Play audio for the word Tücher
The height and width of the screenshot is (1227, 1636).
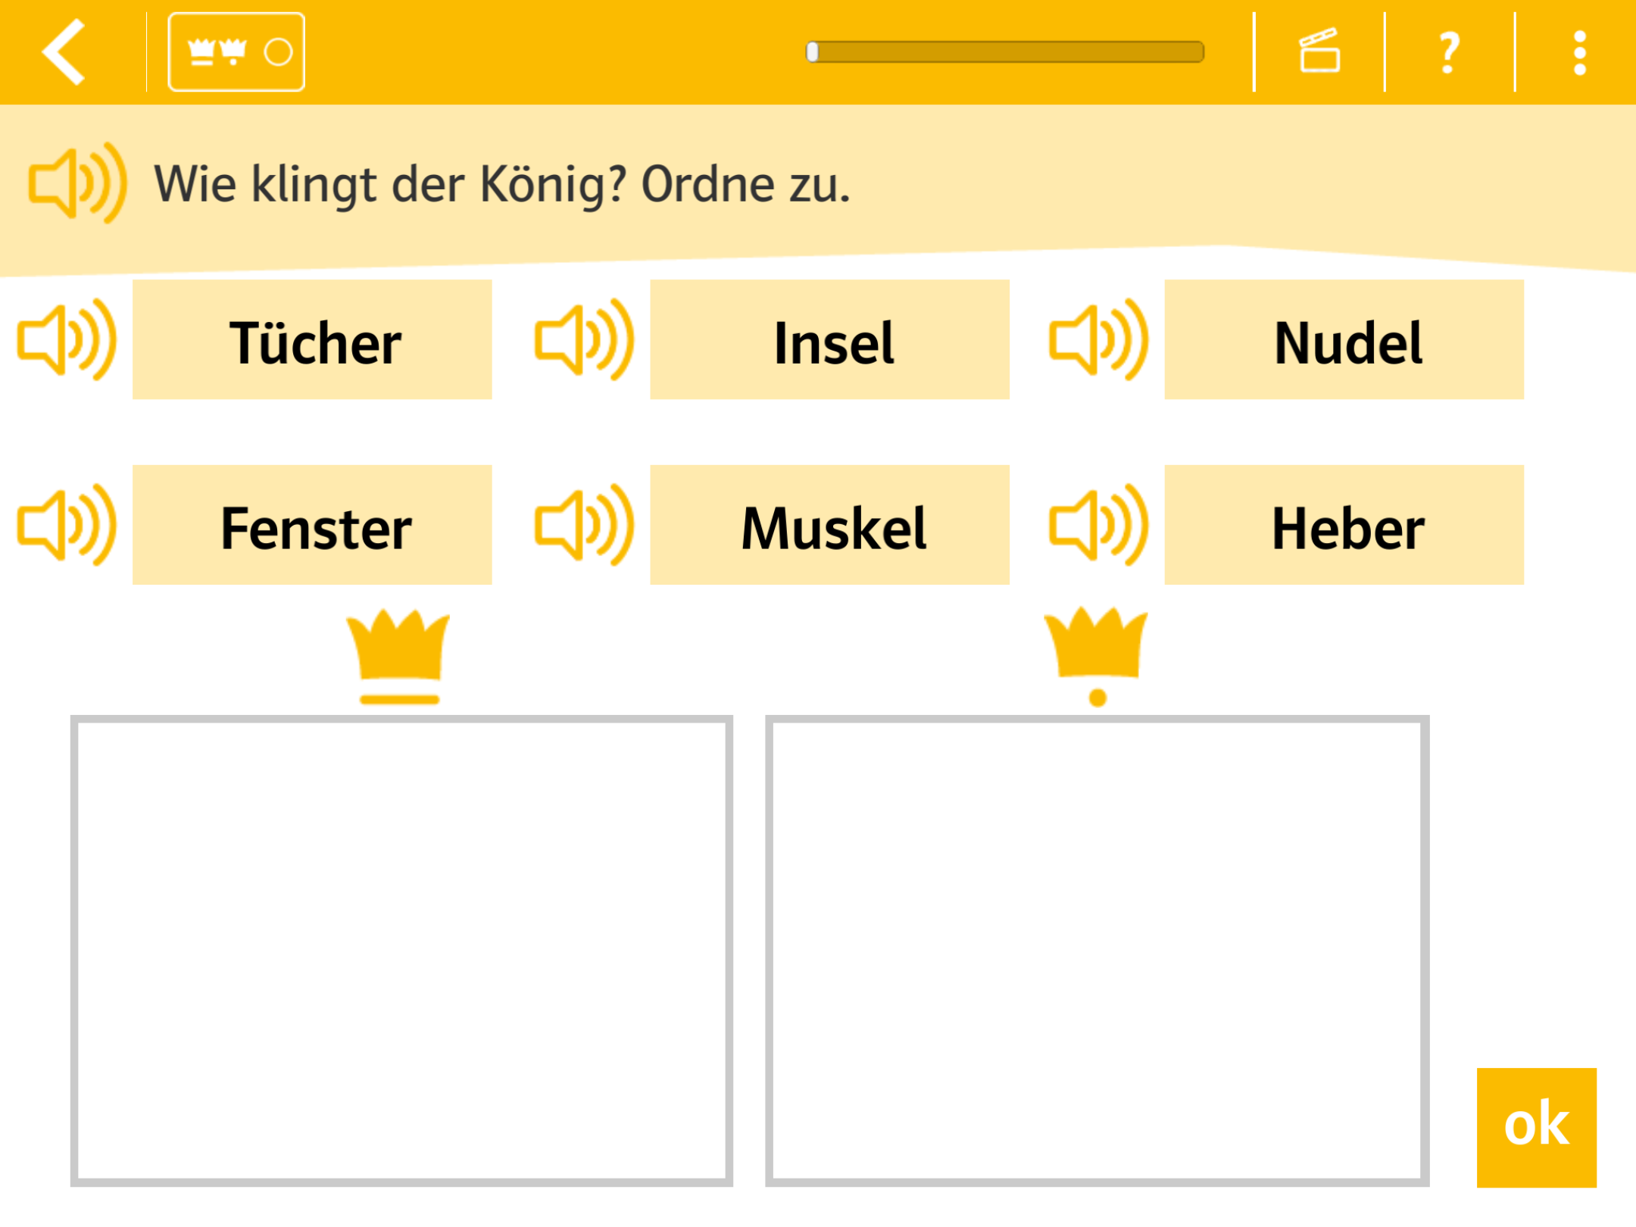pos(67,340)
